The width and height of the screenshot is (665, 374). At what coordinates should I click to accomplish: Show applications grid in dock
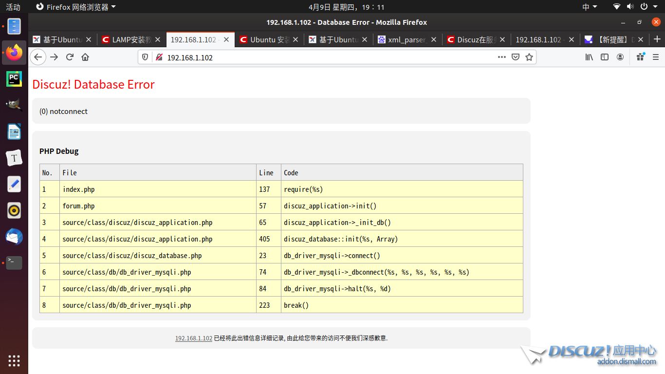coord(14,360)
